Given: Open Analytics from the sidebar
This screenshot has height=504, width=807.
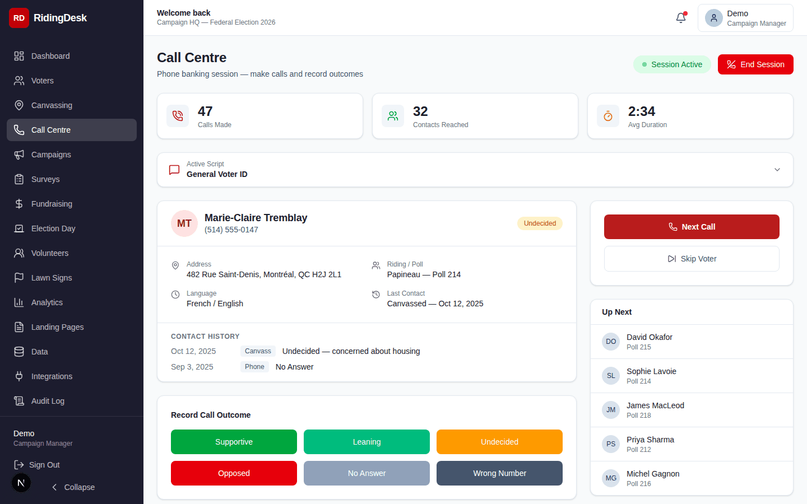Looking at the screenshot, I should click(x=47, y=302).
